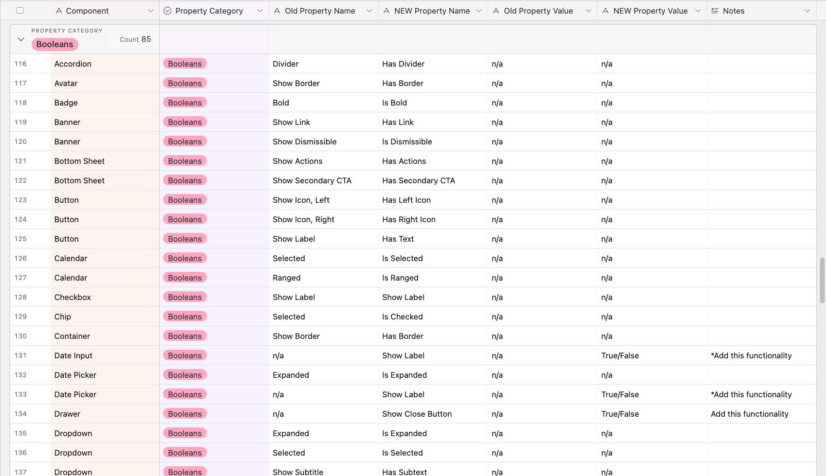The height and width of the screenshot is (476, 826).
Task: Click the text icon beside Old Property Name
Action: [x=277, y=11]
